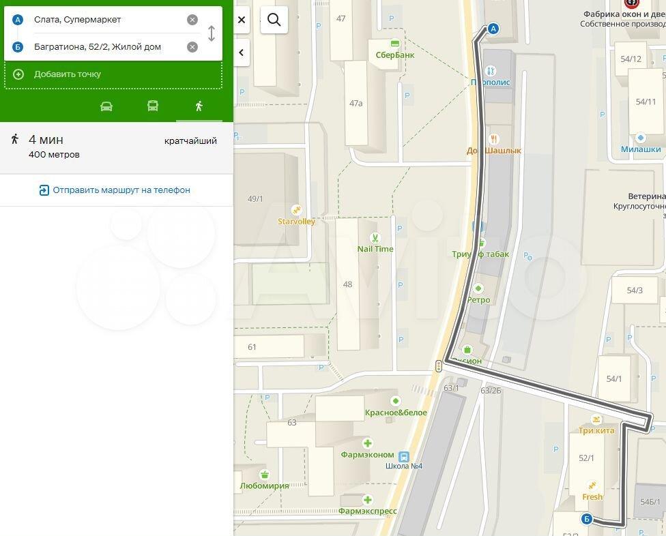
Task: Swap start and destination points
Action: 212,33
